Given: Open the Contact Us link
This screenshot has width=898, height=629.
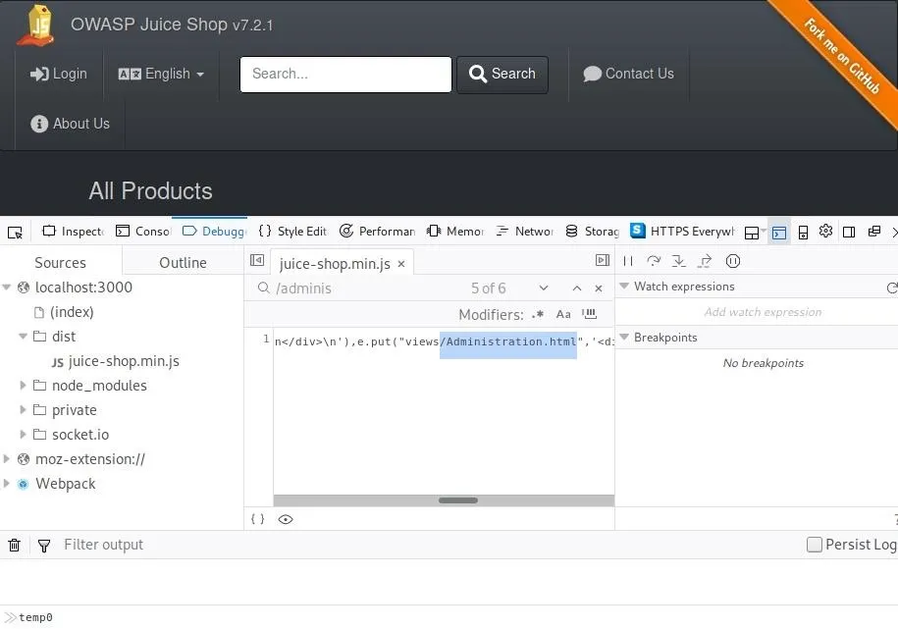Looking at the screenshot, I should click(629, 74).
